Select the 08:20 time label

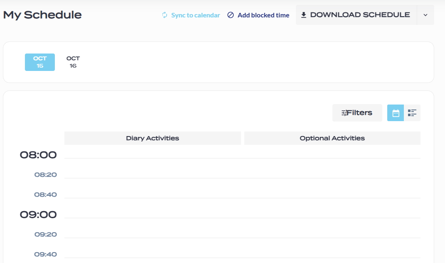[46, 175]
